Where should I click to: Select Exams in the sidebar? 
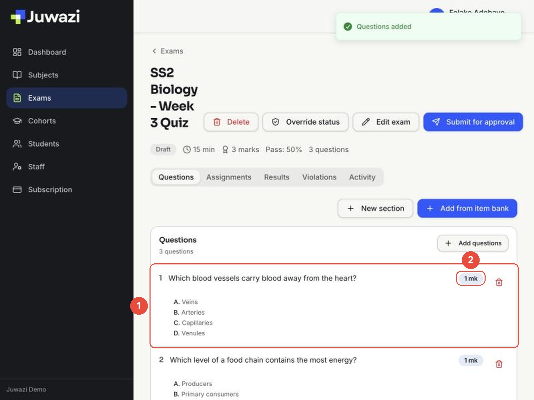click(x=67, y=98)
